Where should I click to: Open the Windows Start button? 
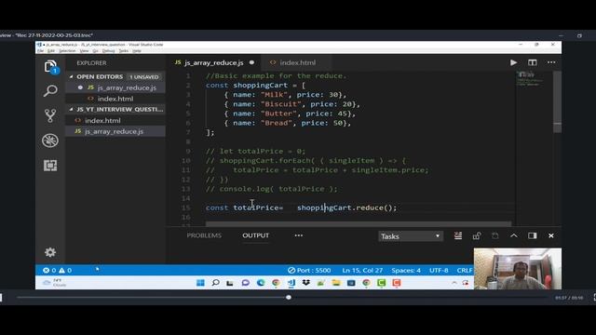coord(200,283)
